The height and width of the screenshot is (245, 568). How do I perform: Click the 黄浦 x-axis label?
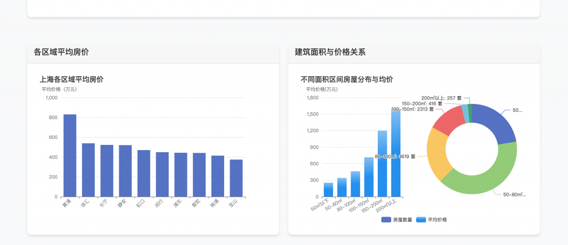(67, 203)
